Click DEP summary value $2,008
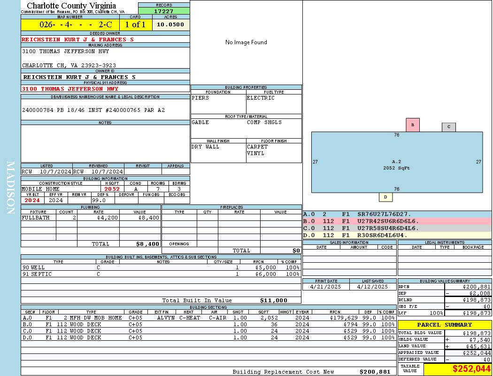 coord(480,294)
